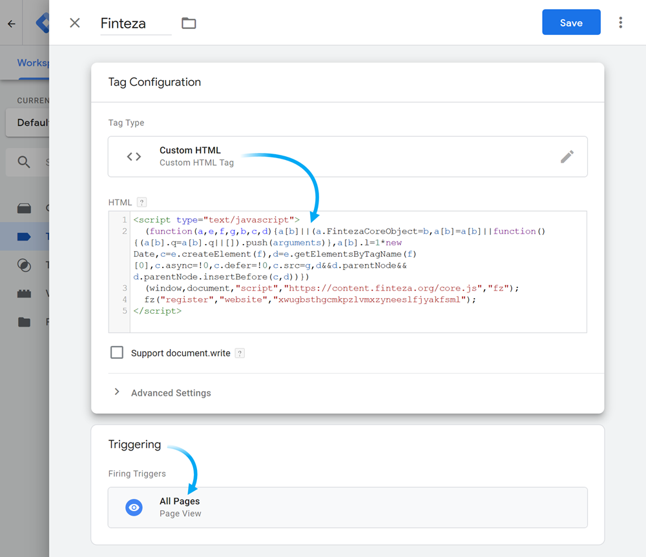Click the eye icon of All Pages trigger
The width and height of the screenshot is (646, 557).
[x=134, y=507]
